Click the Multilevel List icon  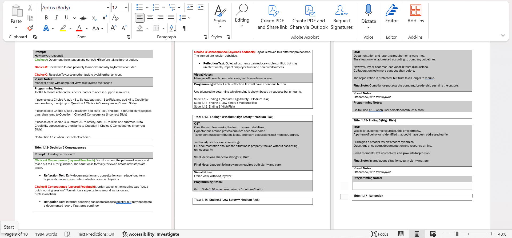coord(172,7)
